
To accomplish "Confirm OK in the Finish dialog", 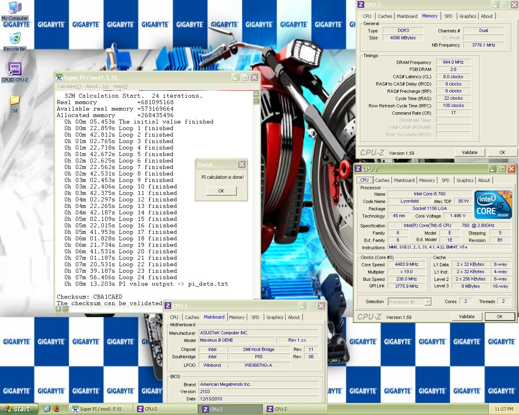I will click(221, 191).
